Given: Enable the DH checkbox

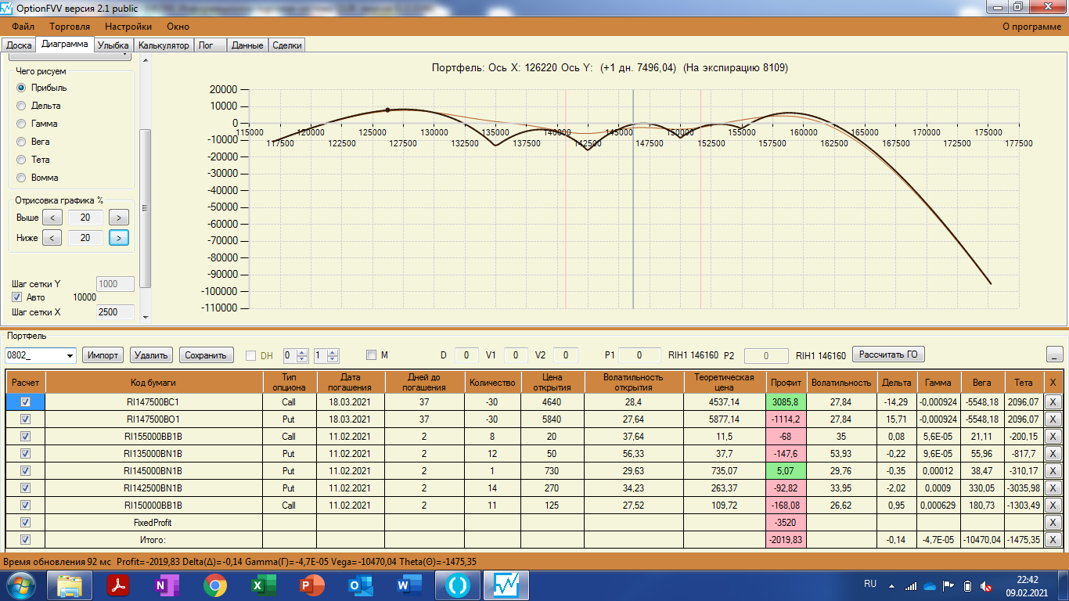Looking at the screenshot, I should [x=251, y=355].
